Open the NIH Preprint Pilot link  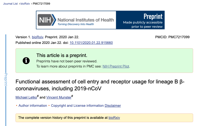pyautogui.click(x=116, y=66)
